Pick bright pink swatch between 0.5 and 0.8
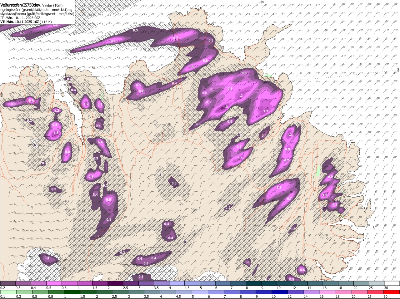The image size is (400, 299). click(x=54, y=283)
